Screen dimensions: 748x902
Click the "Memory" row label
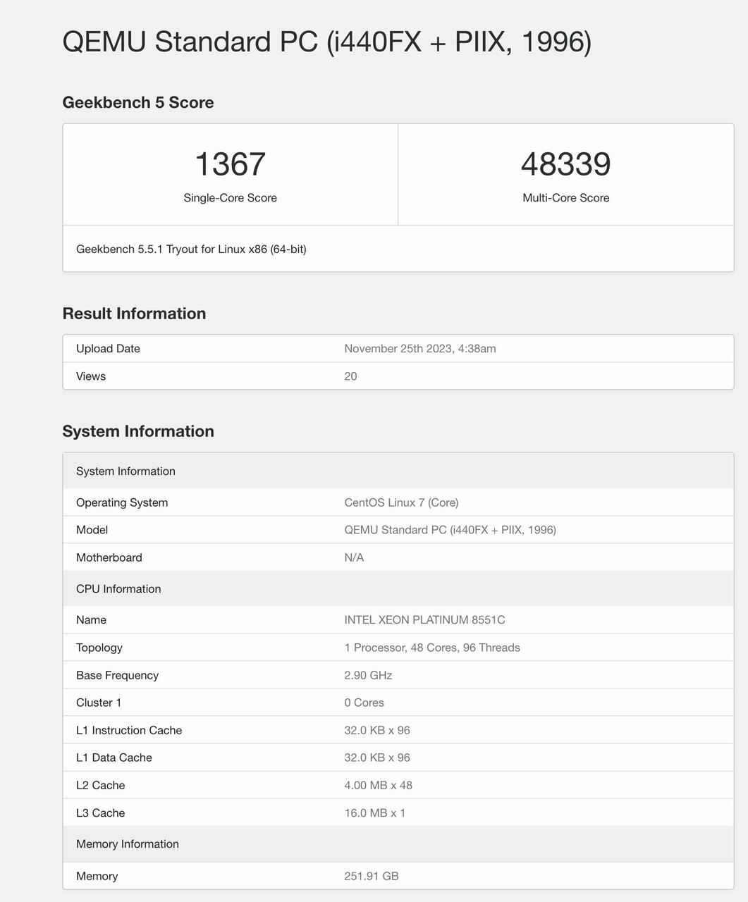[x=97, y=876]
